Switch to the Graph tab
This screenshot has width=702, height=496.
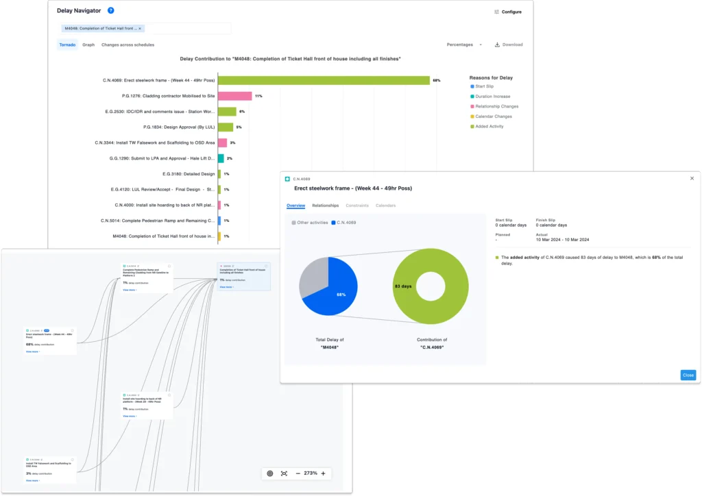pos(88,45)
